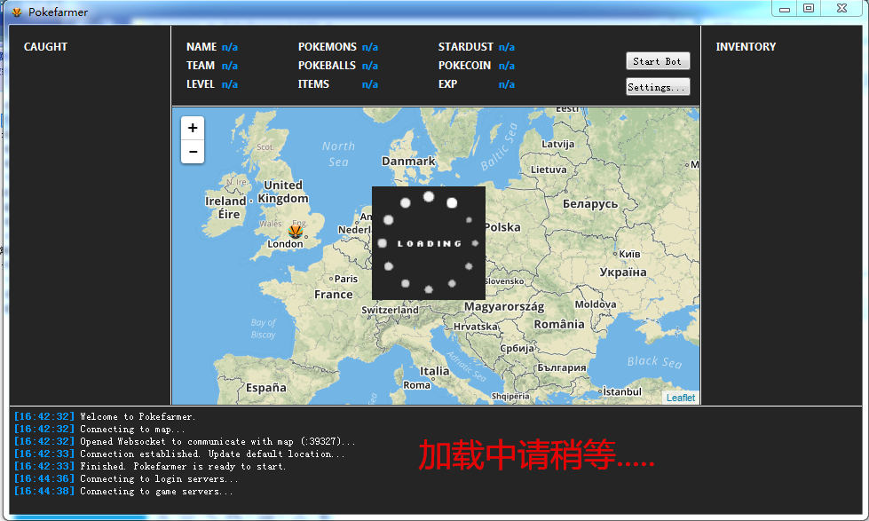
Task: Click the POKEMONS n/a value
Action: click(369, 47)
